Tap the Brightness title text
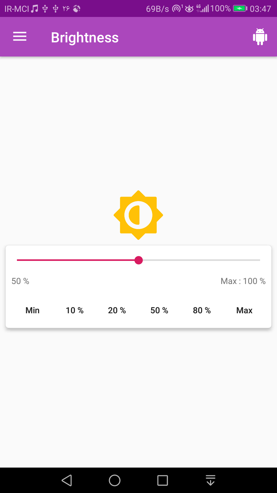Image resolution: width=277 pixels, height=493 pixels. coord(85,37)
